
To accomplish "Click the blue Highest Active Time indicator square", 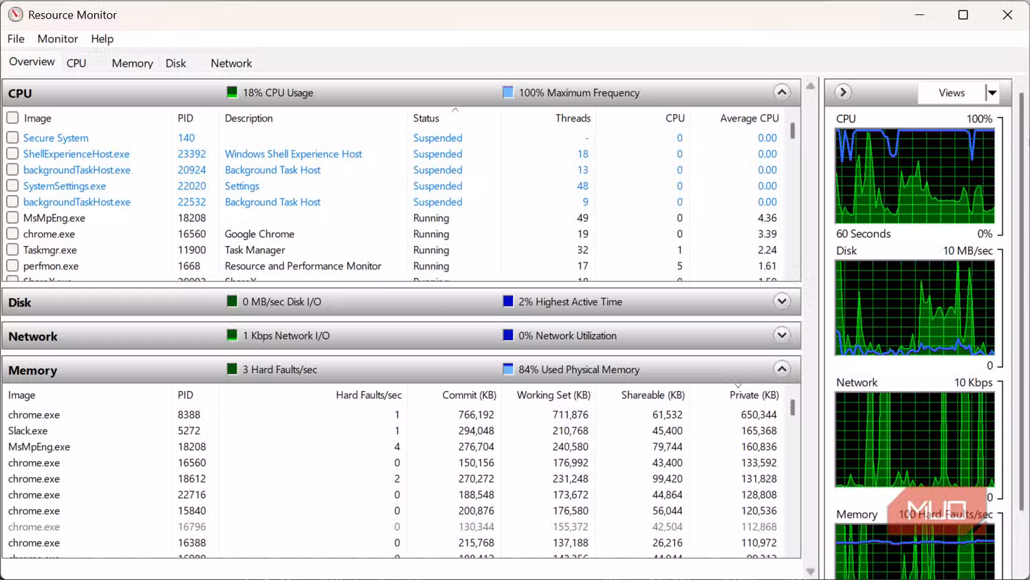I will pos(508,301).
